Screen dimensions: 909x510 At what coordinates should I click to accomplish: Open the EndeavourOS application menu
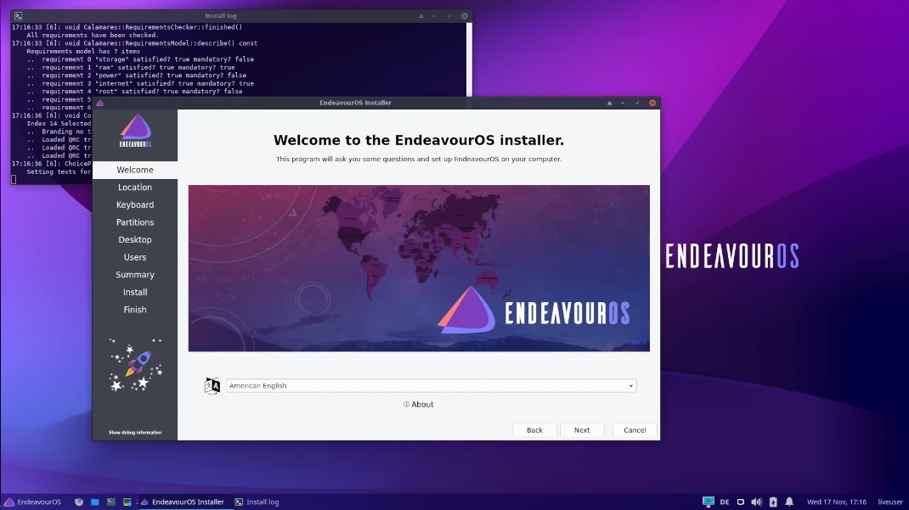32,502
